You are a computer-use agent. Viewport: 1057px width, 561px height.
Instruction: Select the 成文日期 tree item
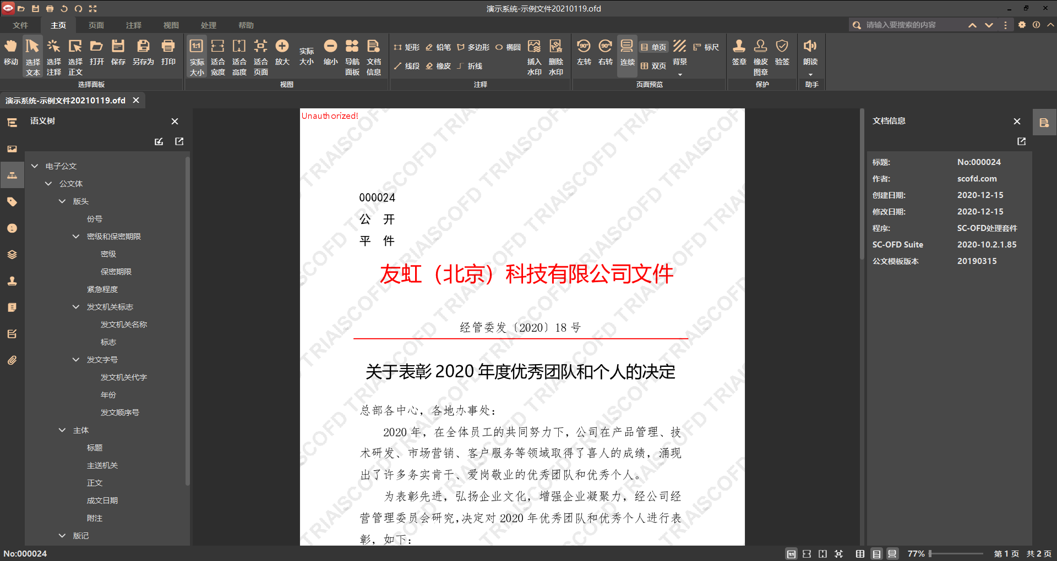click(102, 501)
